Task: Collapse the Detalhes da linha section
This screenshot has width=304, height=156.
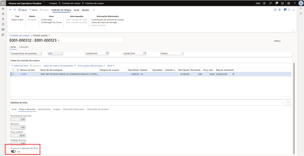Action: 288,103
